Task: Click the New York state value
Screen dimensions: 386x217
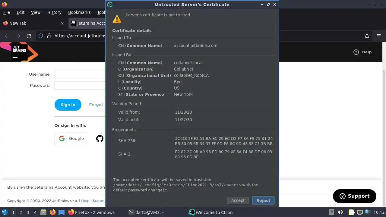Action: tap(183, 94)
